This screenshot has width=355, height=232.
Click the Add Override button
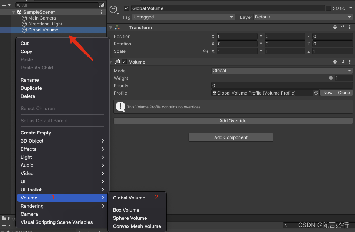tap(233, 121)
